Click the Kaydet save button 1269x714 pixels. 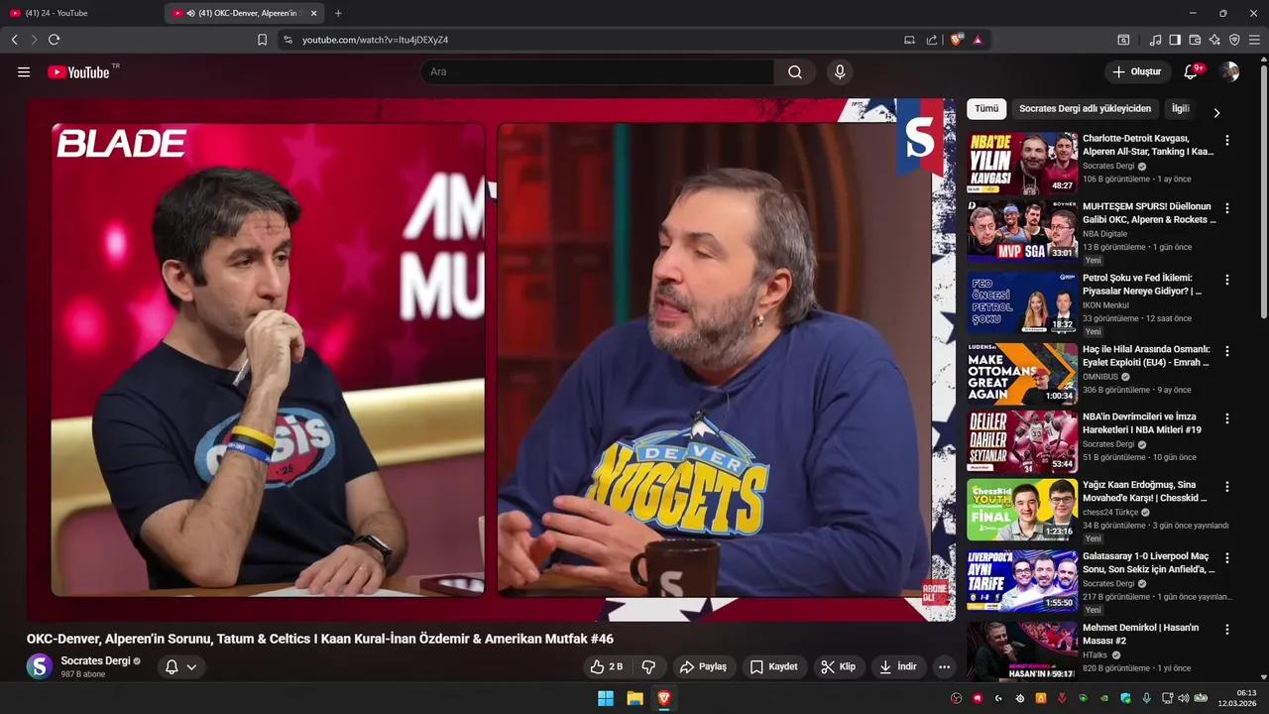[773, 666]
